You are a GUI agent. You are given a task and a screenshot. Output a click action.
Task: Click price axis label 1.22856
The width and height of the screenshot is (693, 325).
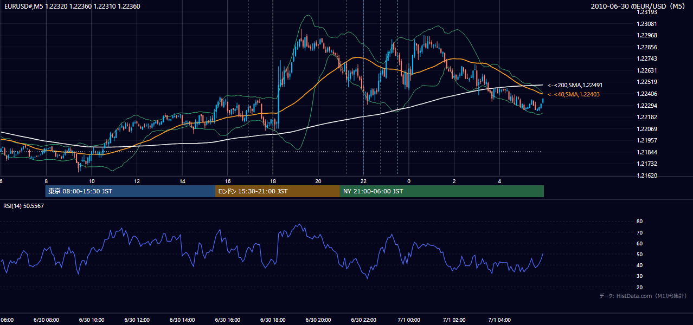646,47
